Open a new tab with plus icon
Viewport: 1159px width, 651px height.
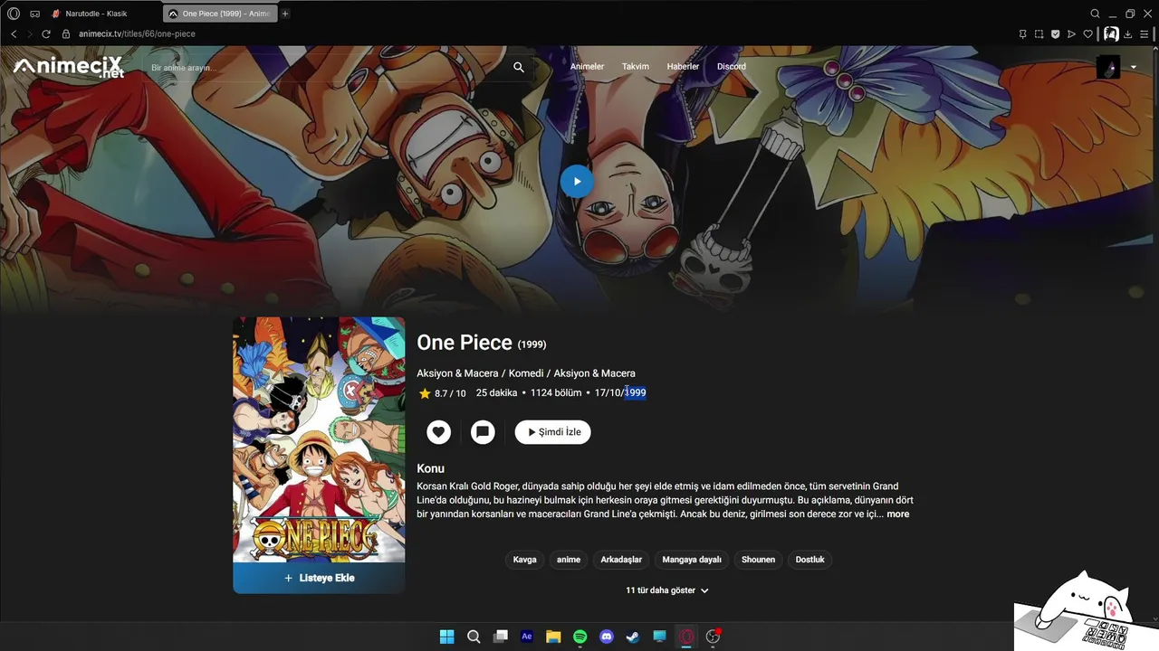(285, 14)
